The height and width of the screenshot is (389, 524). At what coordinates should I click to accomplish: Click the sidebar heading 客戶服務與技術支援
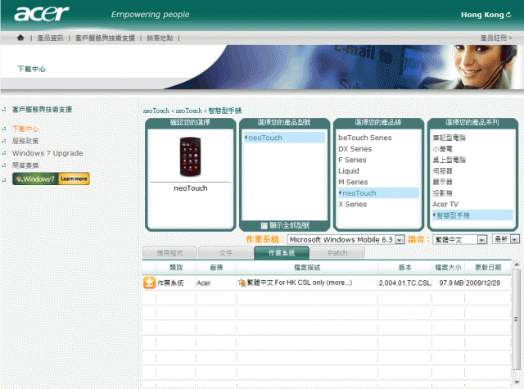click(x=42, y=109)
